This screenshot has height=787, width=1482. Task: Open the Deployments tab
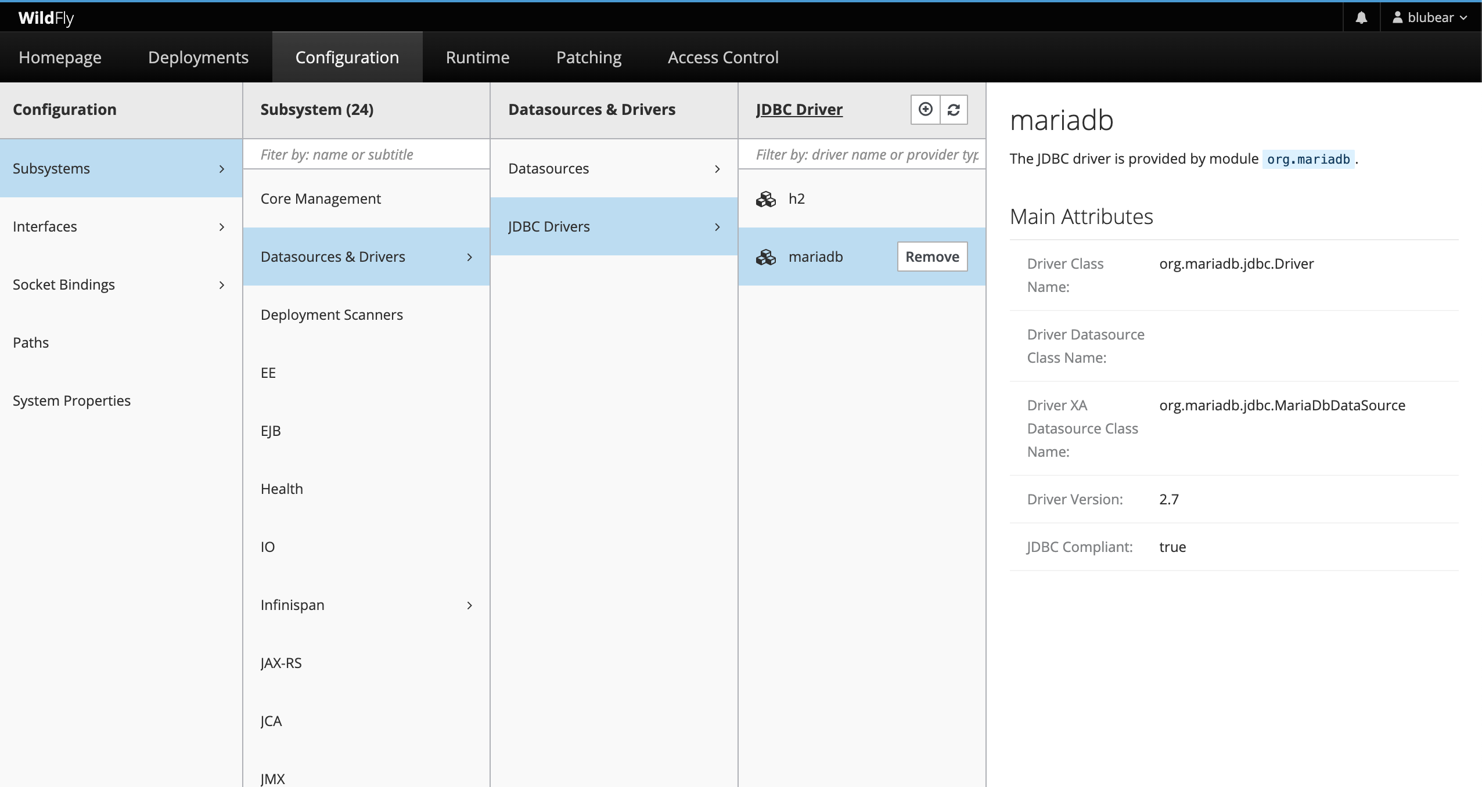pyautogui.click(x=198, y=57)
